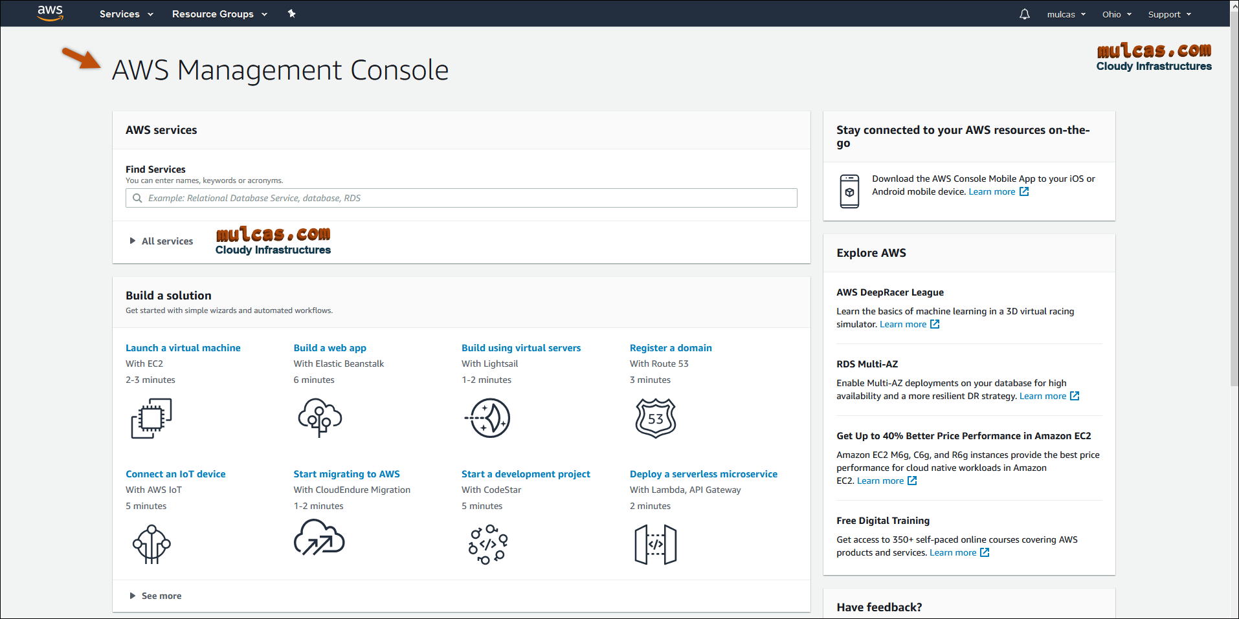This screenshot has height=619, width=1239.
Task: Click the 'Have feedback?' heading
Action: click(x=879, y=607)
